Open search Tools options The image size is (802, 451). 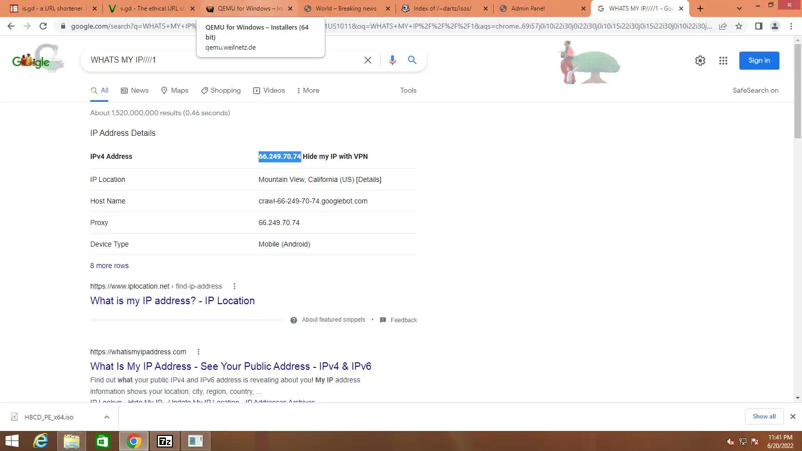(x=408, y=91)
